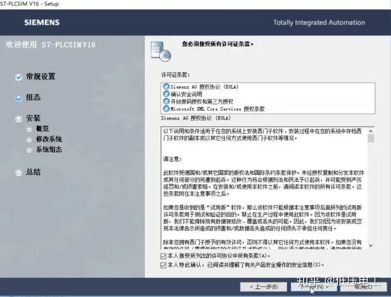
Task: Click the 下一步(N) next button
Action: click(314, 287)
